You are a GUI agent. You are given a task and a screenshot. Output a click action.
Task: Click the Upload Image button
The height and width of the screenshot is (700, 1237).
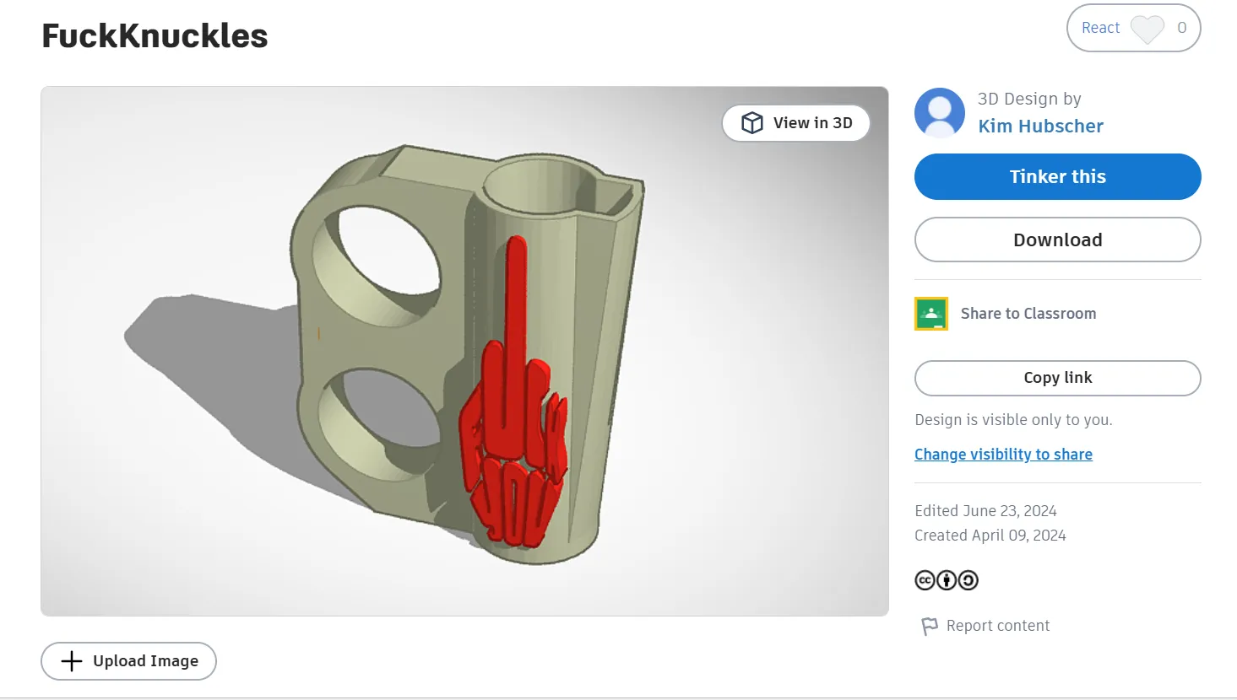[x=128, y=661]
